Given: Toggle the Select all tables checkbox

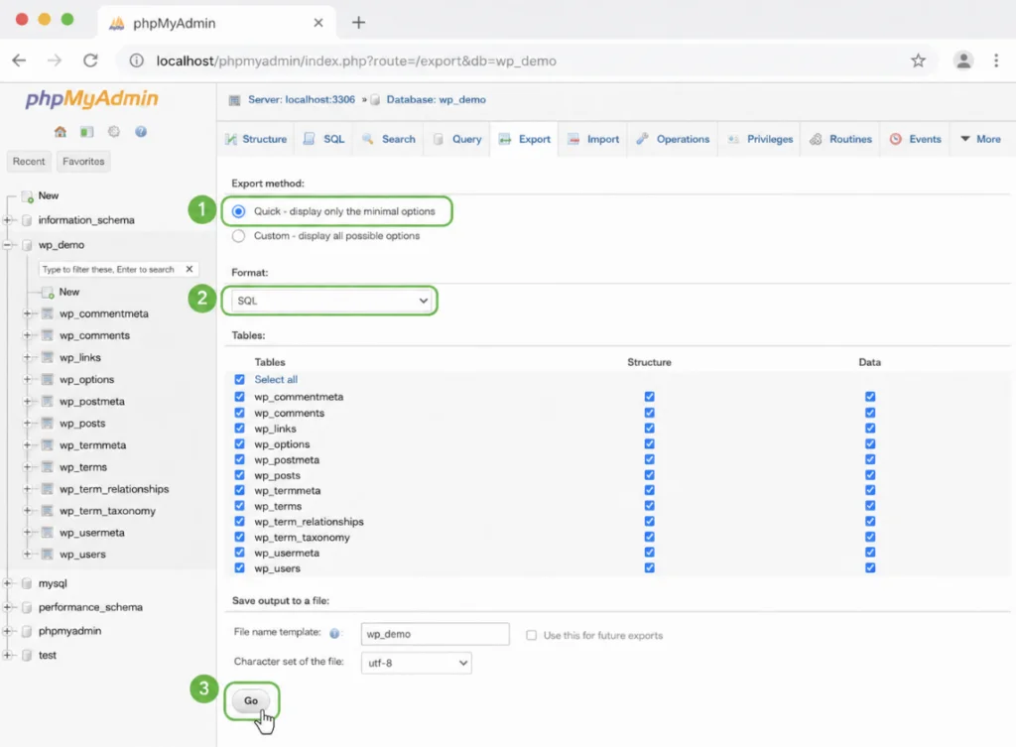Looking at the screenshot, I should [x=240, y=379].
